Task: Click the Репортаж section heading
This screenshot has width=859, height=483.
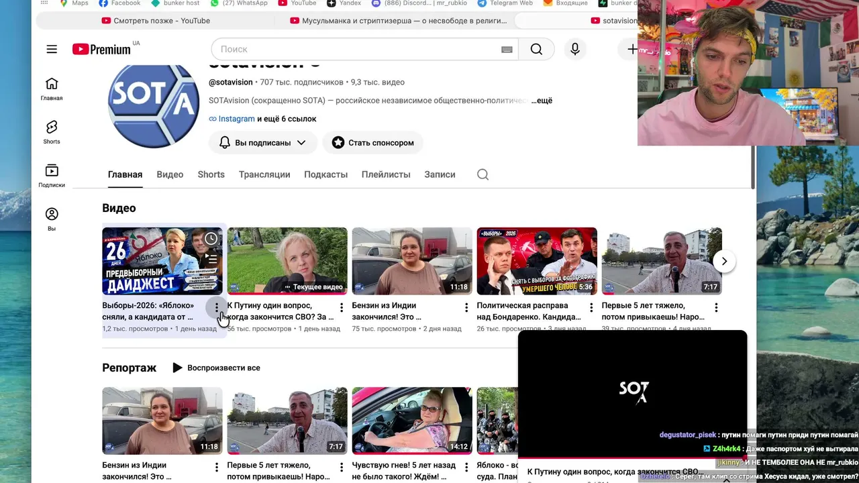Action: pos(129,368)
